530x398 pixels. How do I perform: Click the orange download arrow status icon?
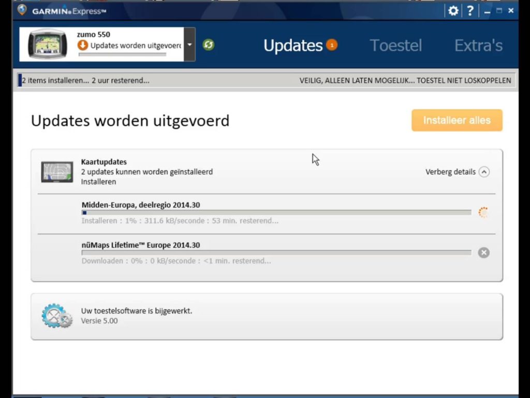tap(82, 45)
